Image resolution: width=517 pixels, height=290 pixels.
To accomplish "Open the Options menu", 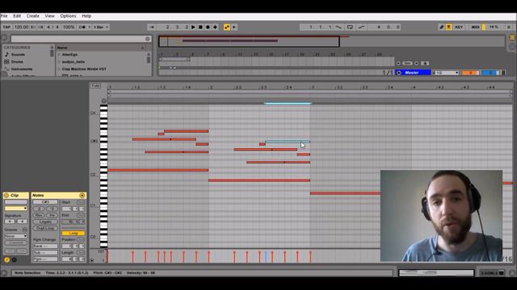I will [68, 16].
